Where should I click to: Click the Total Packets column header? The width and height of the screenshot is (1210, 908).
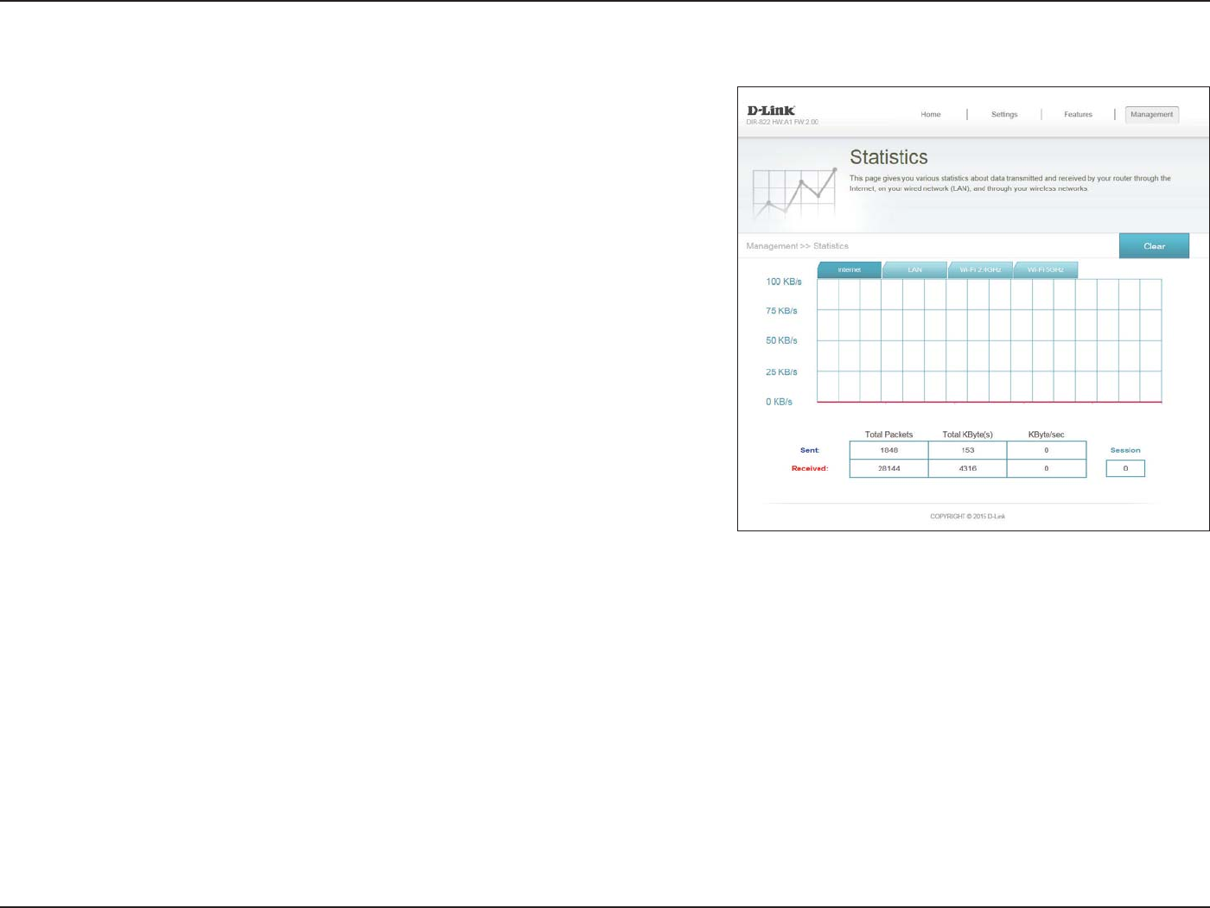click(x=888, y=435)
